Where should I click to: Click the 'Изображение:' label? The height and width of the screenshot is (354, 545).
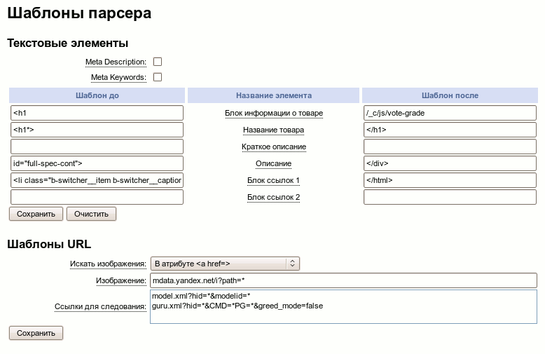(121, 280)
